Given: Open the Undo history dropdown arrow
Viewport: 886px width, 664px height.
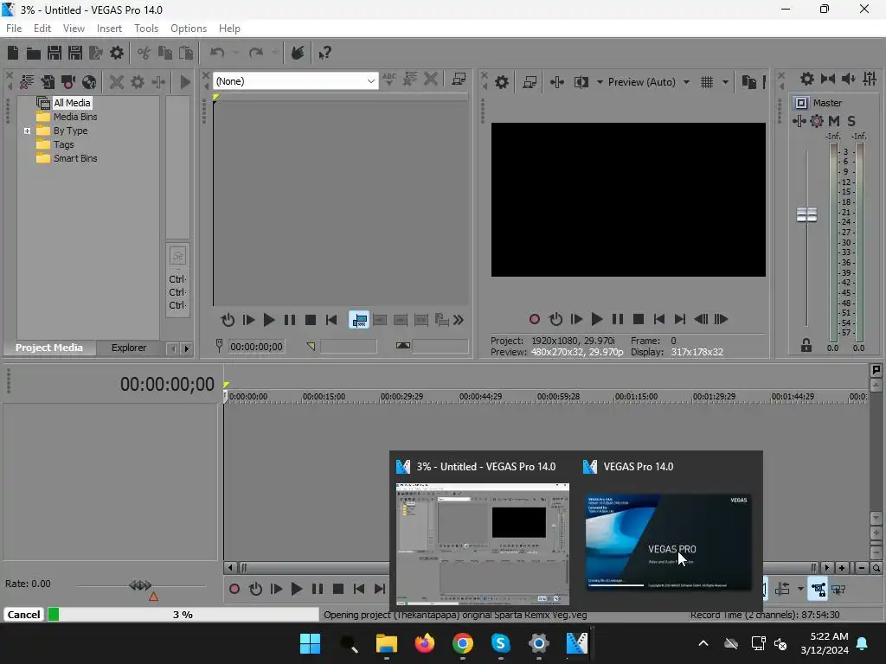Looking at the screenshot, I should click(x=235, y=53).
